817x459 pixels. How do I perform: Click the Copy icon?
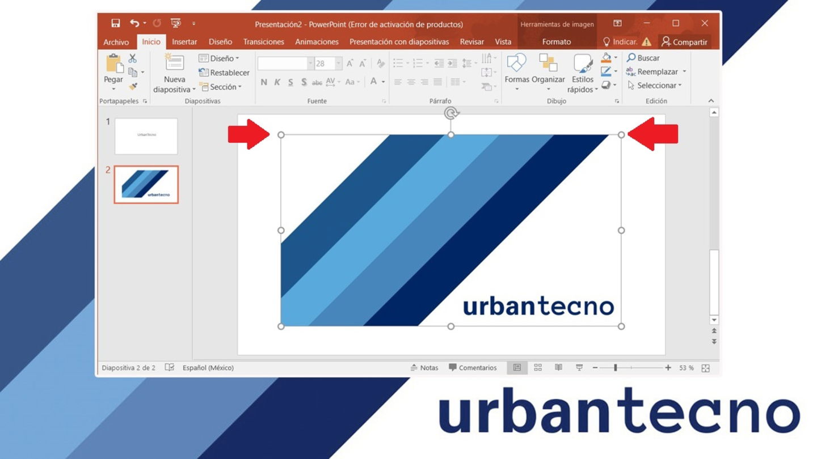tap(133, 72)
